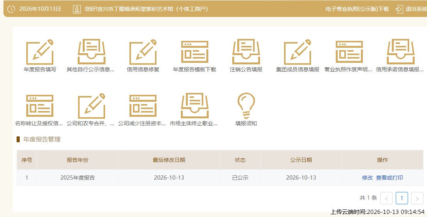Click the 操作 column header

coord(382,160)
